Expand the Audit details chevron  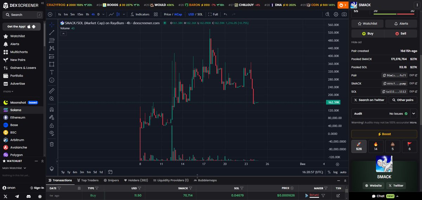click(x=414, y=114)
